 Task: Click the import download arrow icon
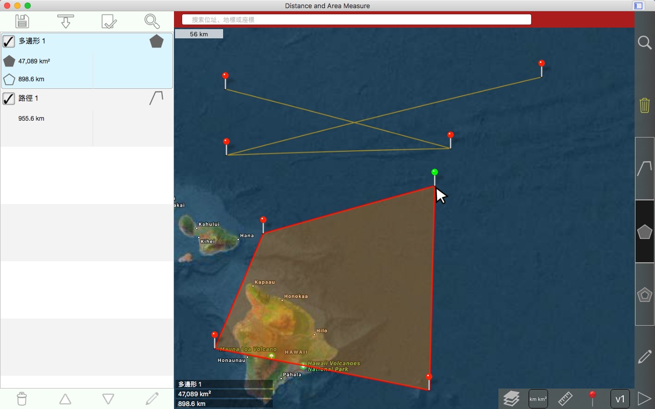point(65,21)
